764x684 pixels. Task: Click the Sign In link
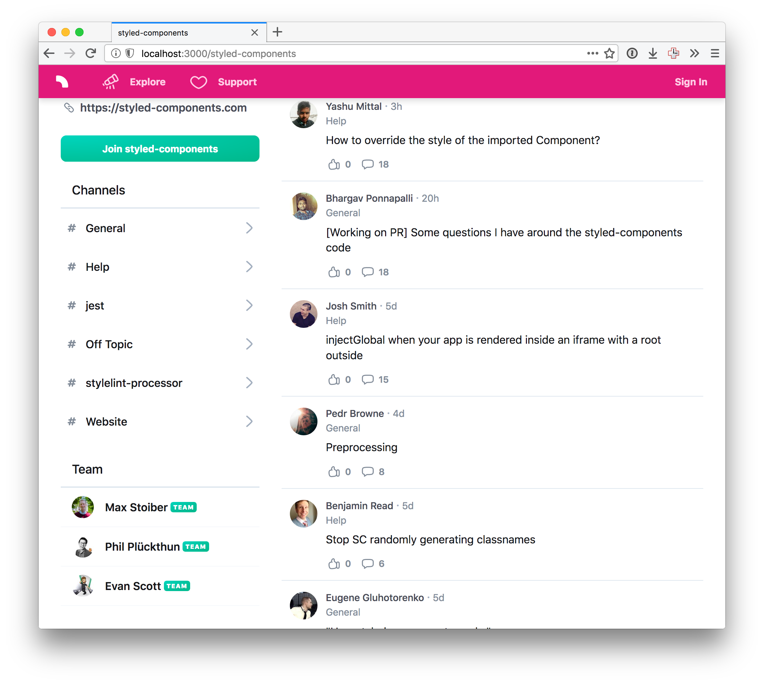pyautogui.click(x=691, y=82)
